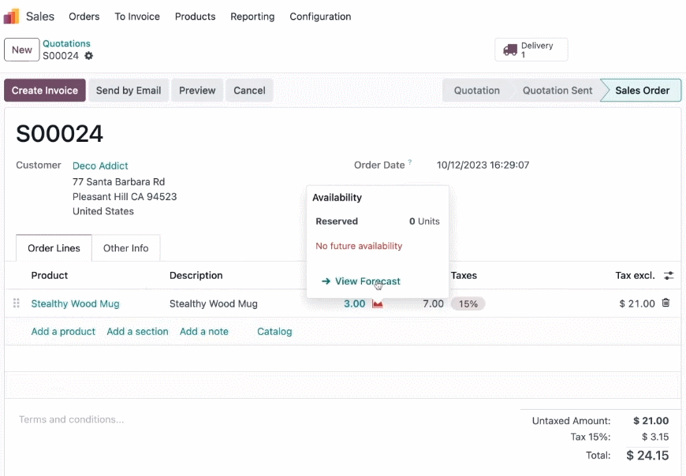Open the column settings adjust icon
Viewport: 686px width, 476px height.
(669, 275)
